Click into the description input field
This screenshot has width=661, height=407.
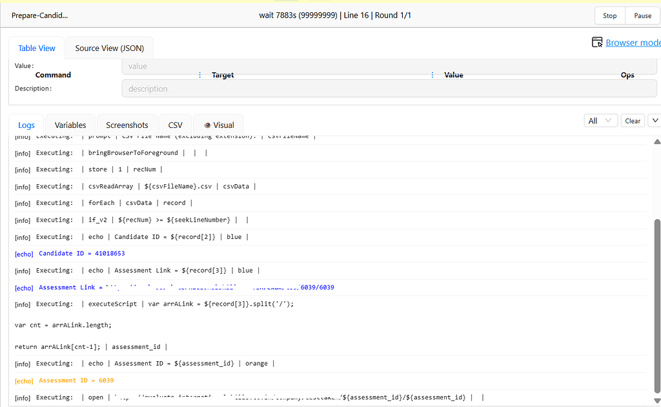coord(389,89)
